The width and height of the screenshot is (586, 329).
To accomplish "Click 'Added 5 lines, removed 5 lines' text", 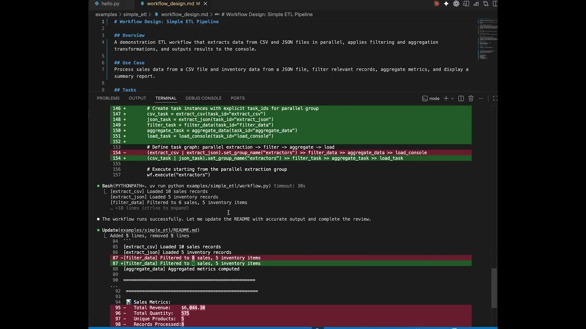I will 149,236.
